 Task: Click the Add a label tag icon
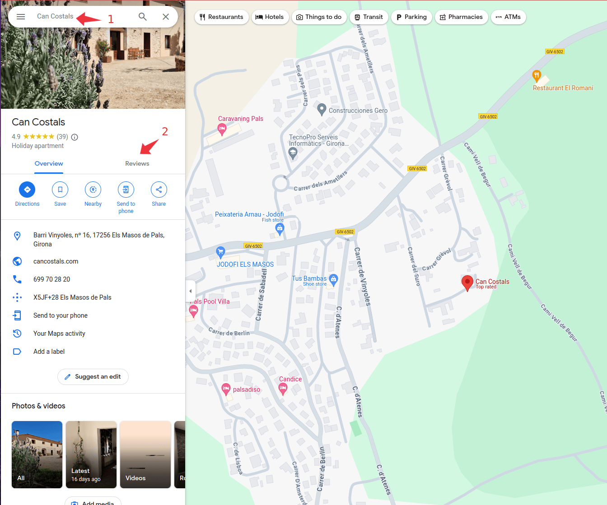17,352
